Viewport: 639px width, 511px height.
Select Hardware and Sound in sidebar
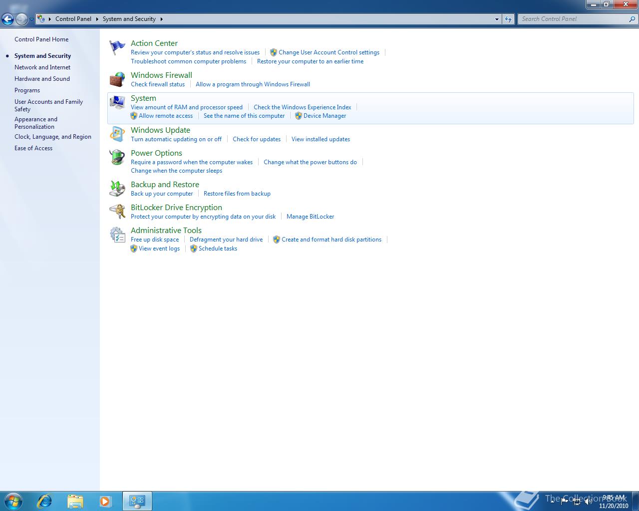(42, 79)
